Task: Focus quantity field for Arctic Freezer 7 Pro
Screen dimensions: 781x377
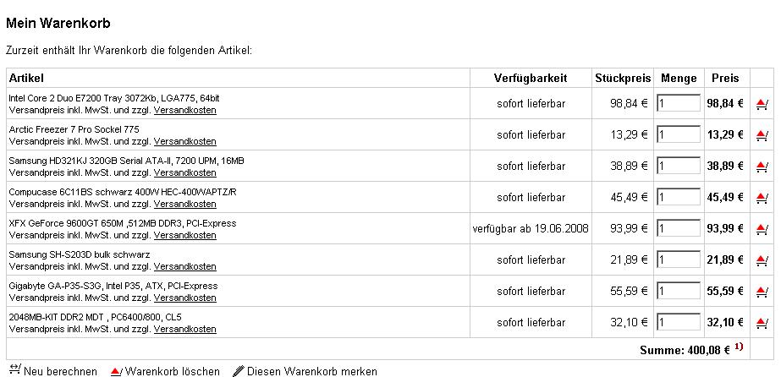Action: [x=679, y=134]
